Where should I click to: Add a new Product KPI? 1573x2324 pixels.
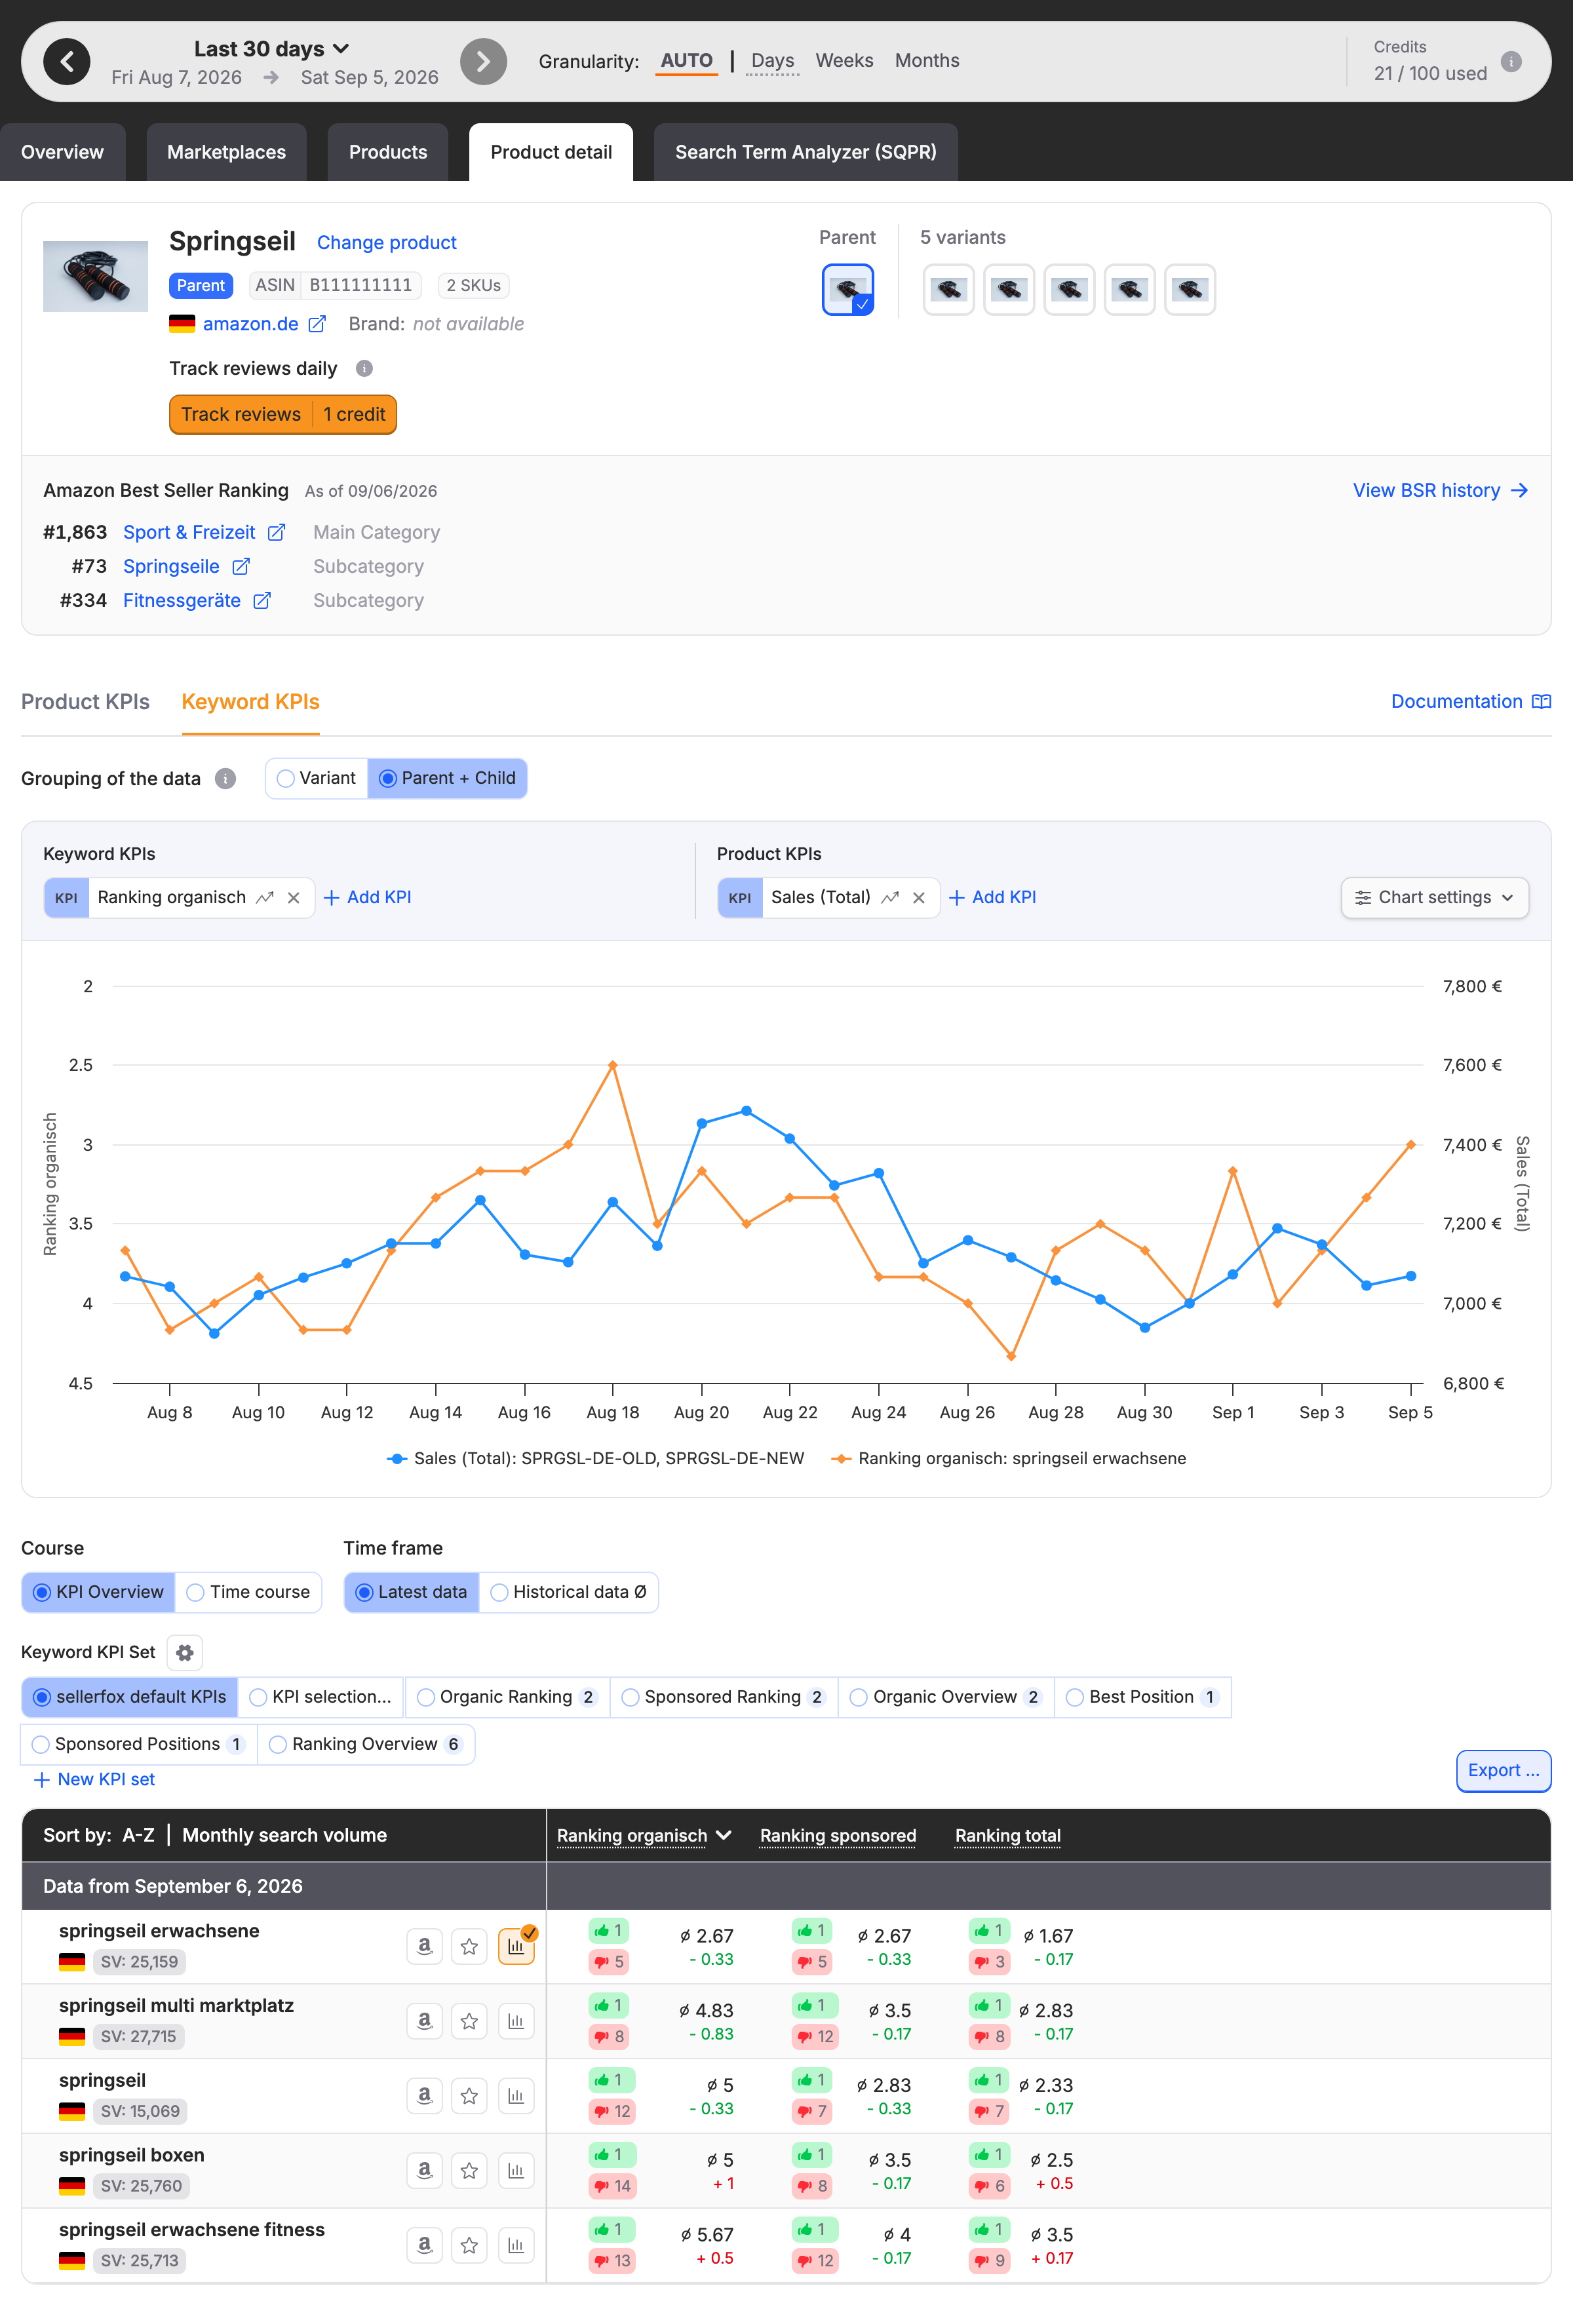[x=992, y=898]
